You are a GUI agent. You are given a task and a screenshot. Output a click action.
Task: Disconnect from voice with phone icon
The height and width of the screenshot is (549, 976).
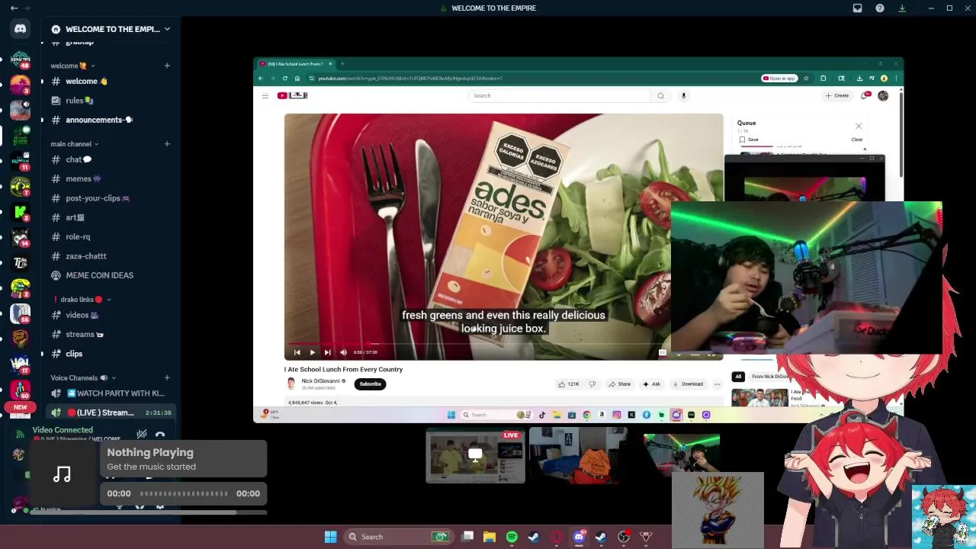pyautogui.click(x=160, y=435)
